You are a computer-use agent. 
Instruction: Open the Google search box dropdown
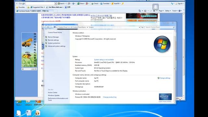pos(56,4)
